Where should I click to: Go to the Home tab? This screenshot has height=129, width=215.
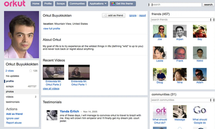(36, 4)
